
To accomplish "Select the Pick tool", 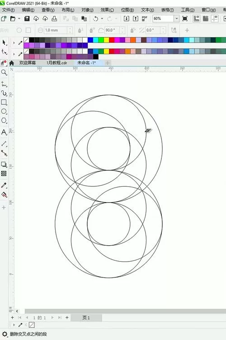I will (4, 42).
